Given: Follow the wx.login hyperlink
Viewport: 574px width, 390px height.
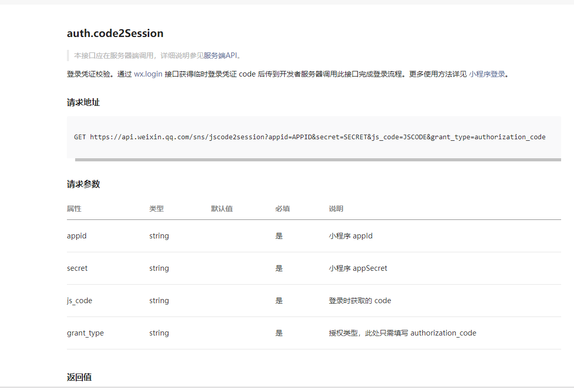Looking at the screenshot, I should [x=148, y=74].
